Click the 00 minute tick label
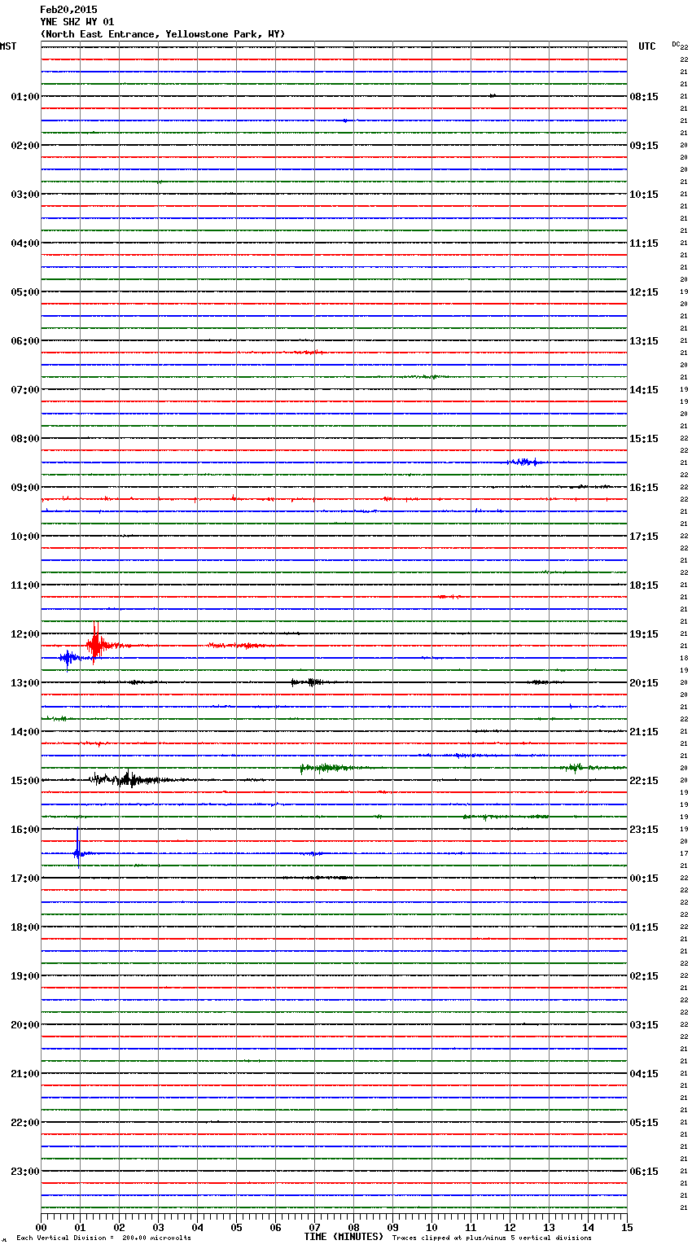This screenshot has width=692, height=1249. point(41,1227)
